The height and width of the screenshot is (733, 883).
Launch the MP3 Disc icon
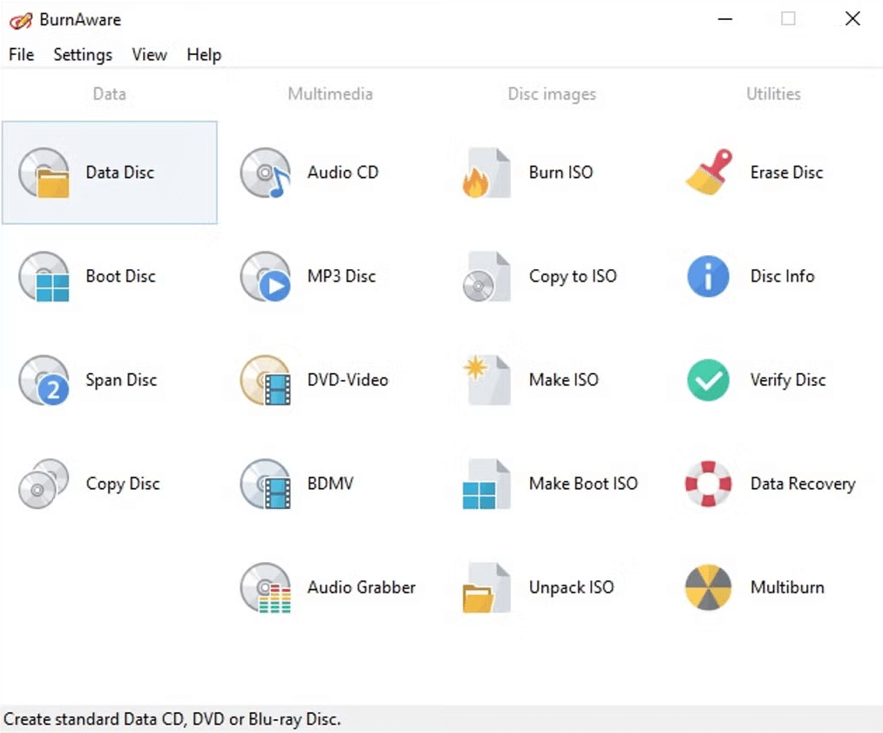265,276
